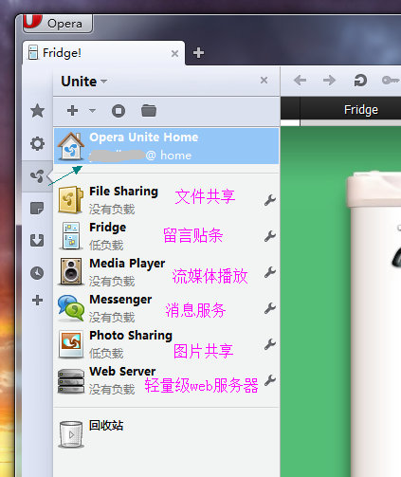Click the Messenger chat bubbles icon

coord(71,308)
